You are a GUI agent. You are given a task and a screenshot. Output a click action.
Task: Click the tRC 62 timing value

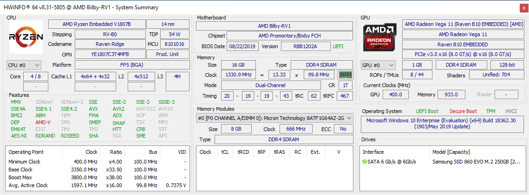click(x=314, y=96)
